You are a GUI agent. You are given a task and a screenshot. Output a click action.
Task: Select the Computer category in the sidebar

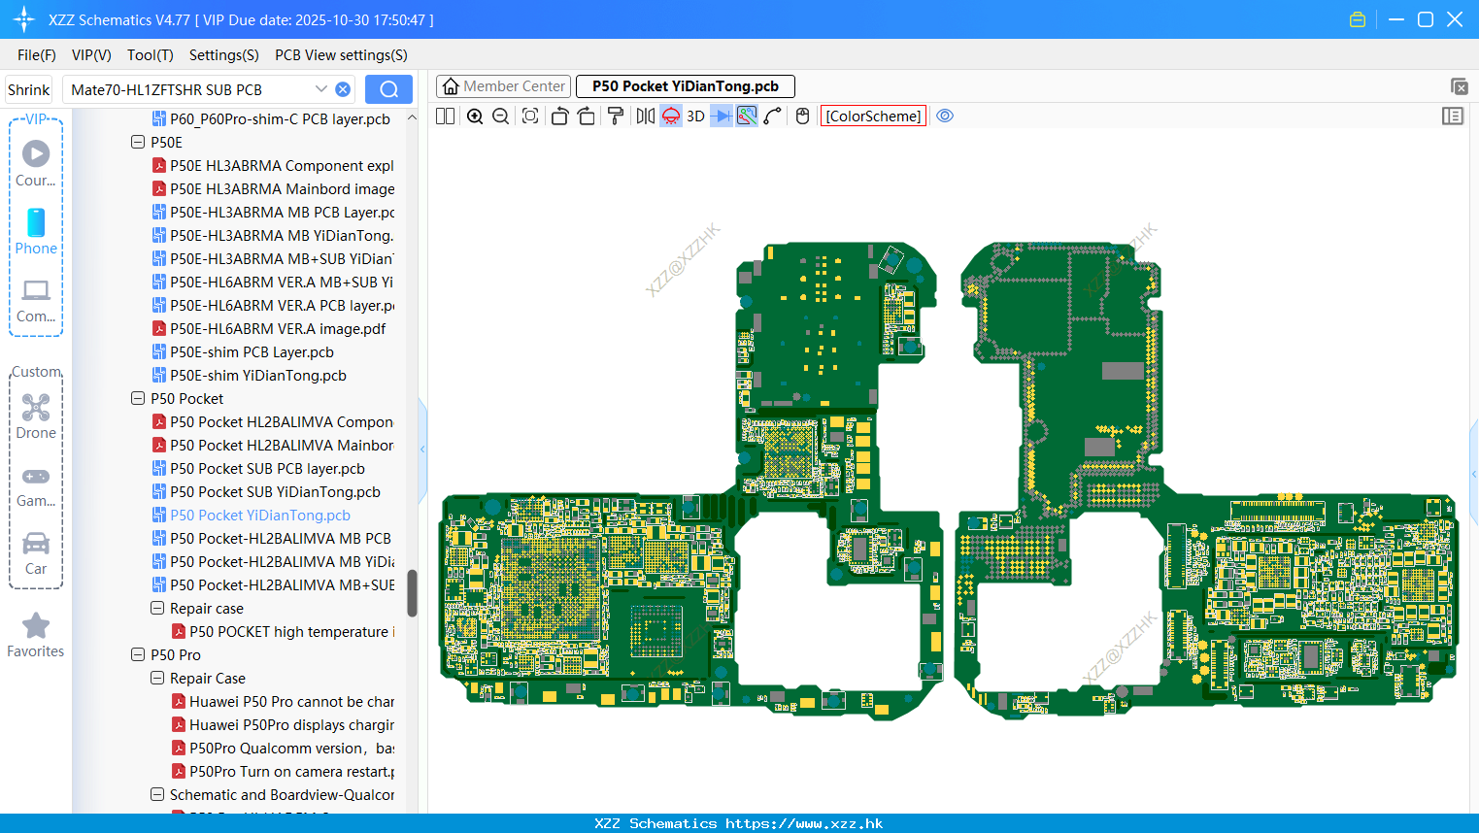pyautogui.click(x=36, y=300)
